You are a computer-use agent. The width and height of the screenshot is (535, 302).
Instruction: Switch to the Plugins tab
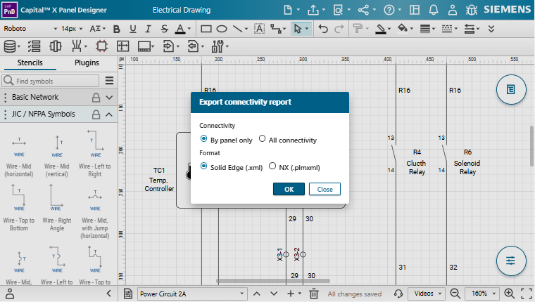(87, 63)
